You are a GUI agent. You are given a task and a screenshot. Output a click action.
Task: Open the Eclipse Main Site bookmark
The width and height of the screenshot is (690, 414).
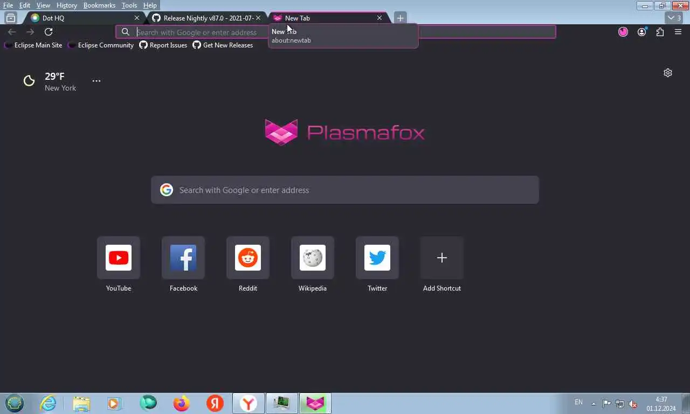[33, 45]
